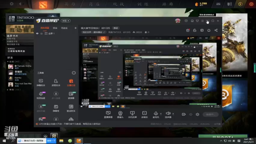The width and height of the screenshot is (256, 144).
Task: Open the notification bell in stream header
Action: (209, 30)
